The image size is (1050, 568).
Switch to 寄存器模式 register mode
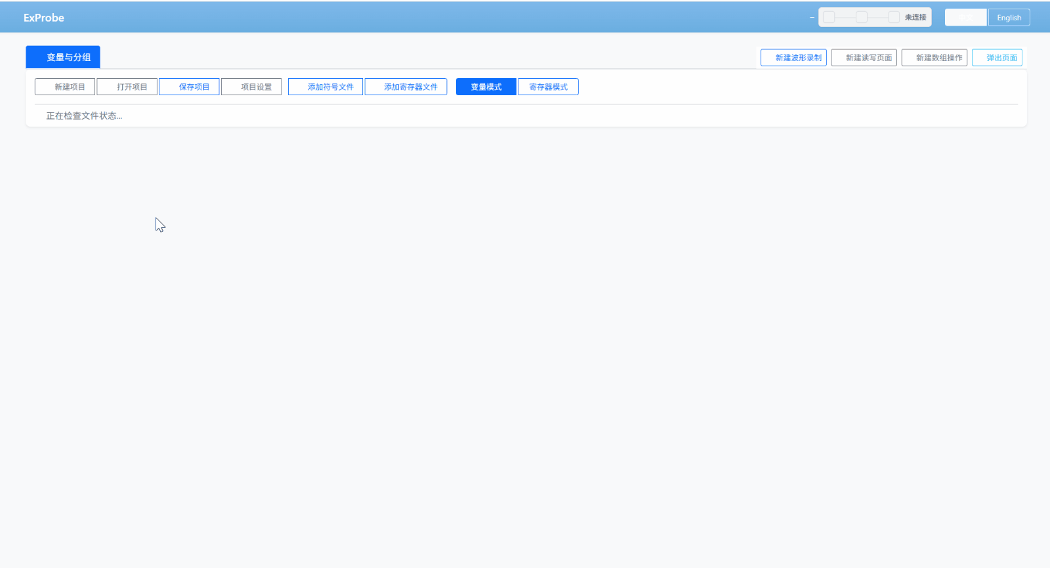(x=548, y=87)
